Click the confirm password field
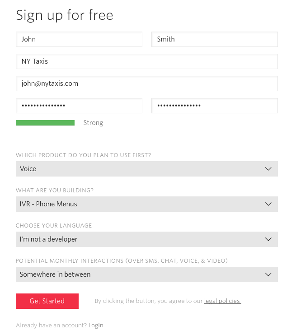 point(214,106)
